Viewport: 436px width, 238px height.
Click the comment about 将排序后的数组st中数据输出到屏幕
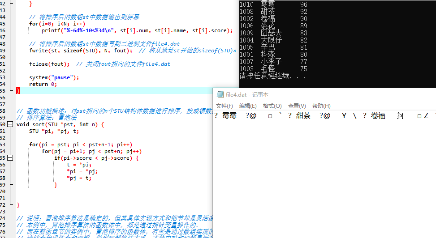tap(84, 17)
